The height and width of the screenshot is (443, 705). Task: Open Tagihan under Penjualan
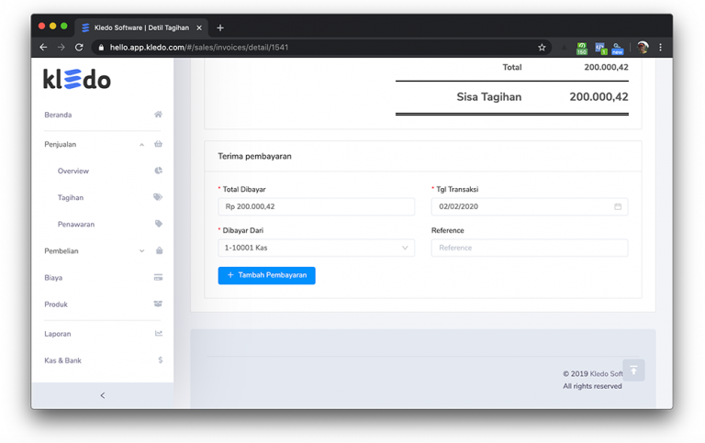point(71,197)
